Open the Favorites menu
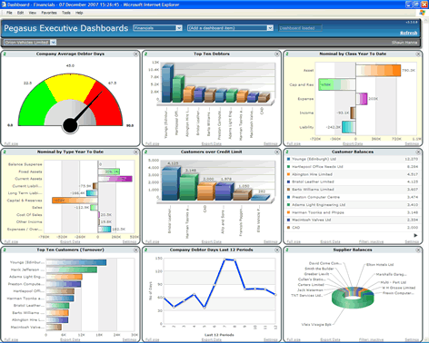Screen dimensions: 429x343 (49, 13)
